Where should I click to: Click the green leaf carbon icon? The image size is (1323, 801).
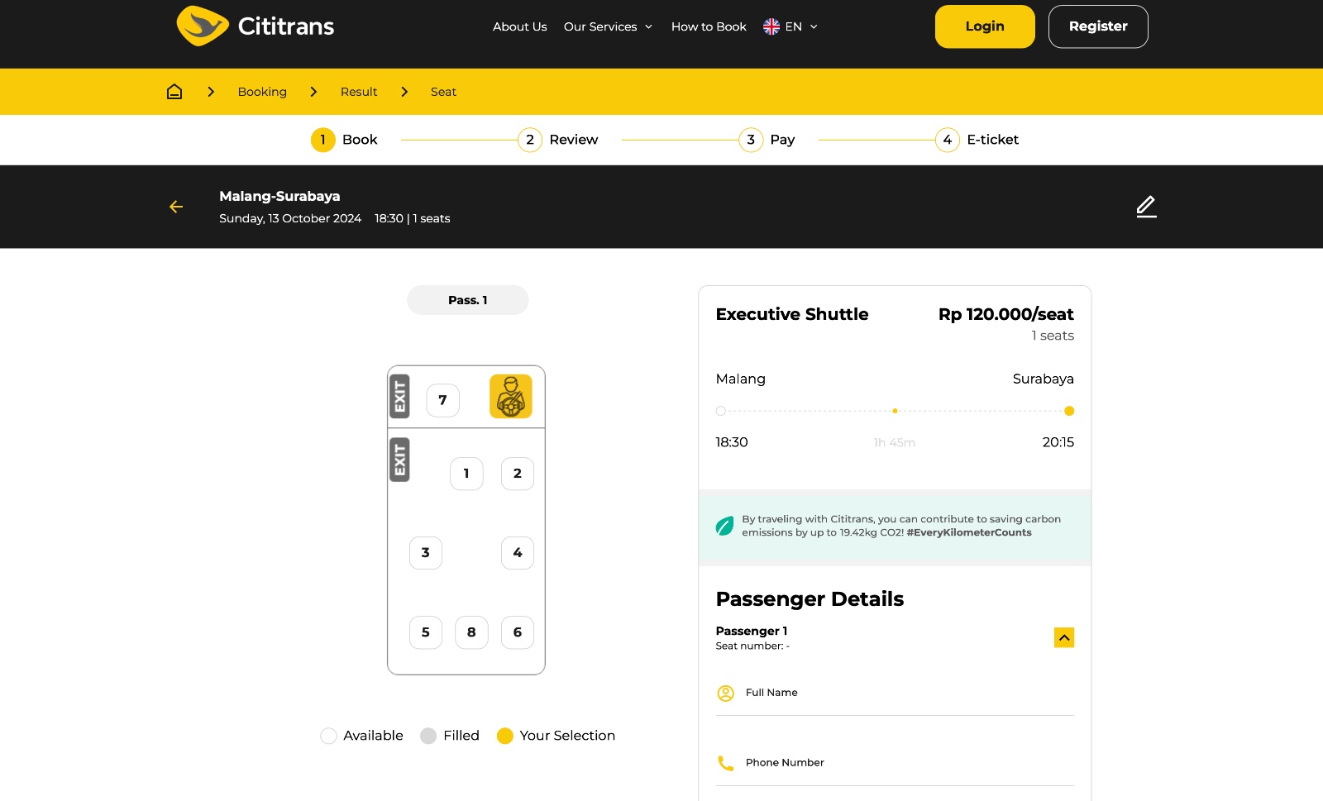[x=724, y=526]
